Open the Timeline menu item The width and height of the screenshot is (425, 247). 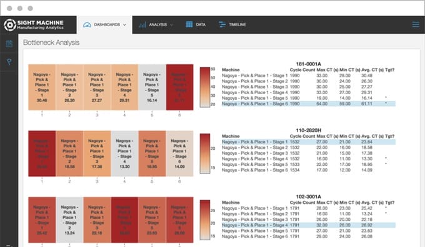[232, 24]
